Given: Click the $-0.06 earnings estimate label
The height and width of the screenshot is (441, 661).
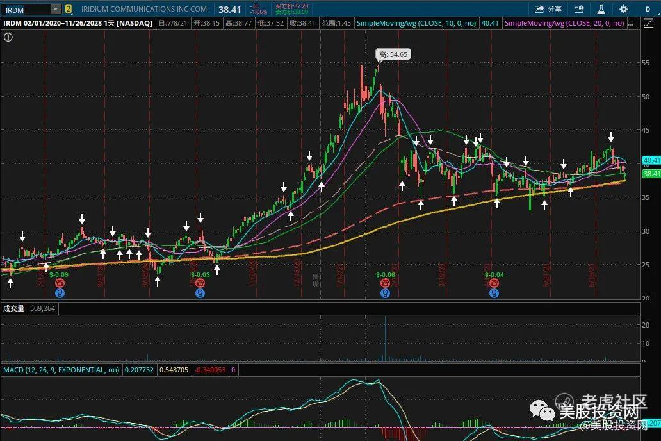Looking at the screenshot, I should (x=386, y=275).
